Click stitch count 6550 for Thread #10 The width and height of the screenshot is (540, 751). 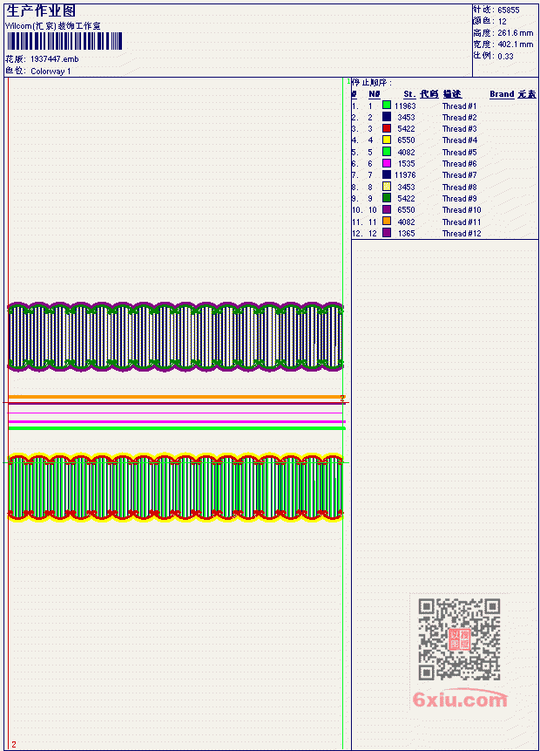[x=406, y=210]
